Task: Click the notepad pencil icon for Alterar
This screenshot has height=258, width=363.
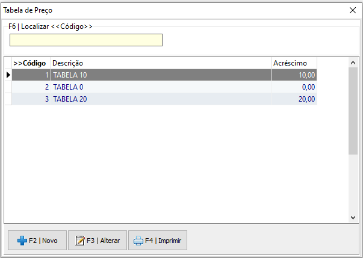Action: [x=79, y=241]
